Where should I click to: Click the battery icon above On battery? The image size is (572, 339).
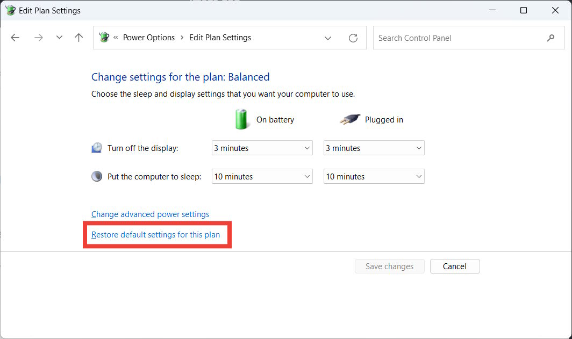[241, 119]
